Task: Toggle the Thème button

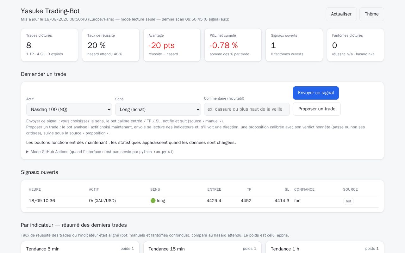Action: click(x=371, y=14)
